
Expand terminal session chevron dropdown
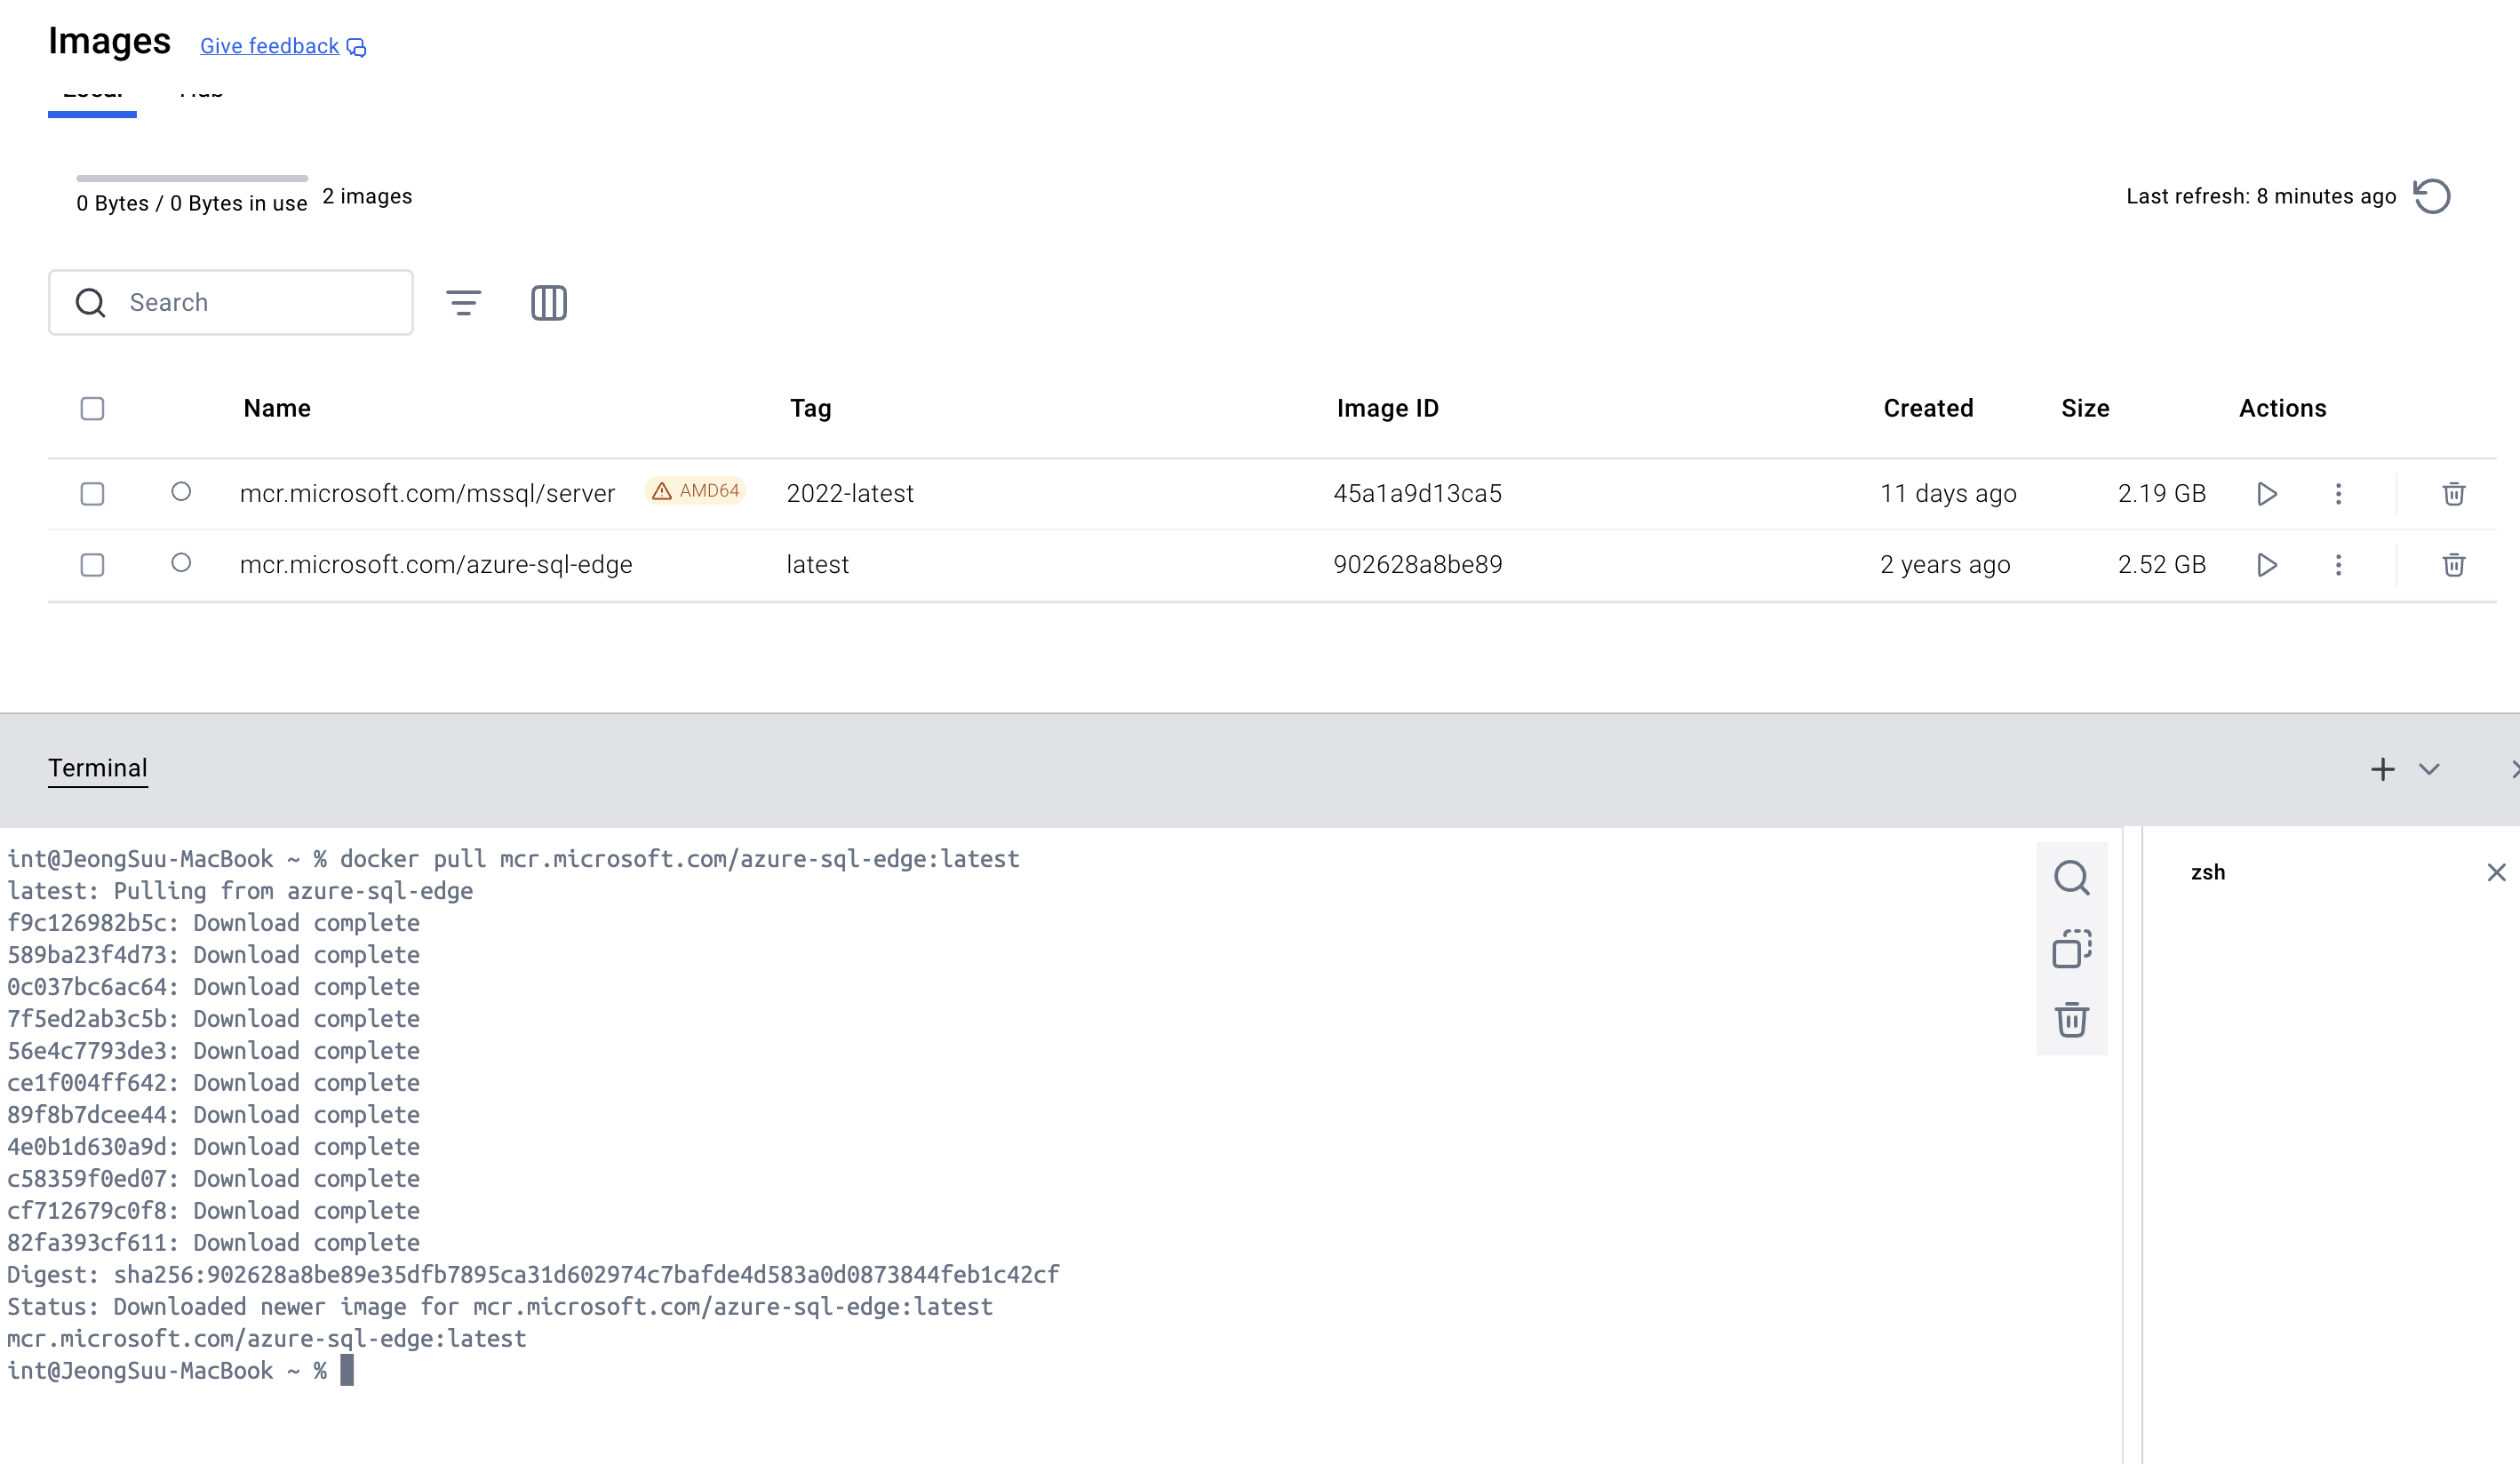2429,769
